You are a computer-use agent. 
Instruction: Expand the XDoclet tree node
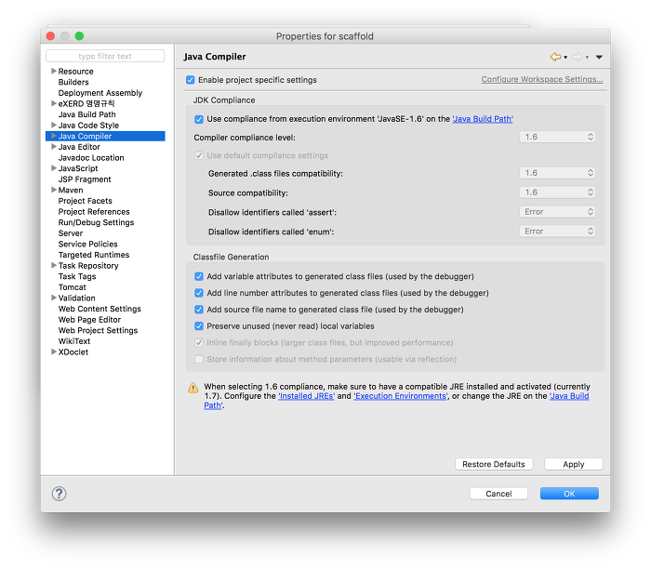[54, 351]
